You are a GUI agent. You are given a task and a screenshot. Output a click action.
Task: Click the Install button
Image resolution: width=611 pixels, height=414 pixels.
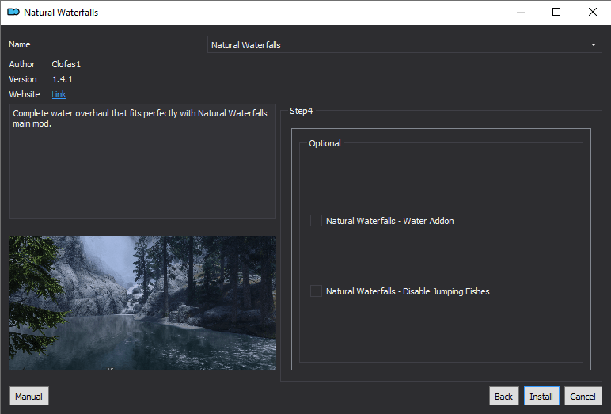541,396
